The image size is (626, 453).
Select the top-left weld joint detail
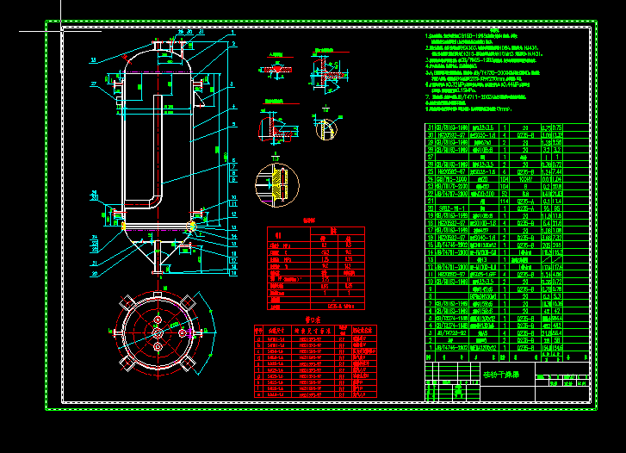[x=276, y=70]
